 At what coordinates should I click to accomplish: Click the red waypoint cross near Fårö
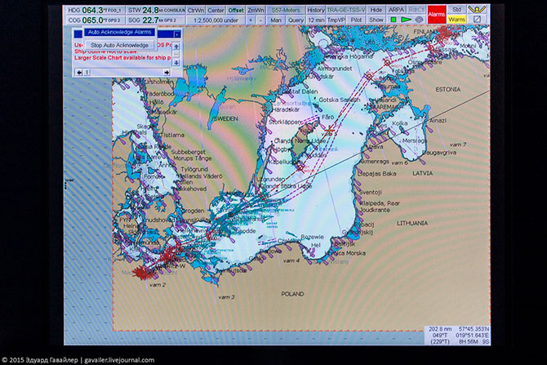329,130
